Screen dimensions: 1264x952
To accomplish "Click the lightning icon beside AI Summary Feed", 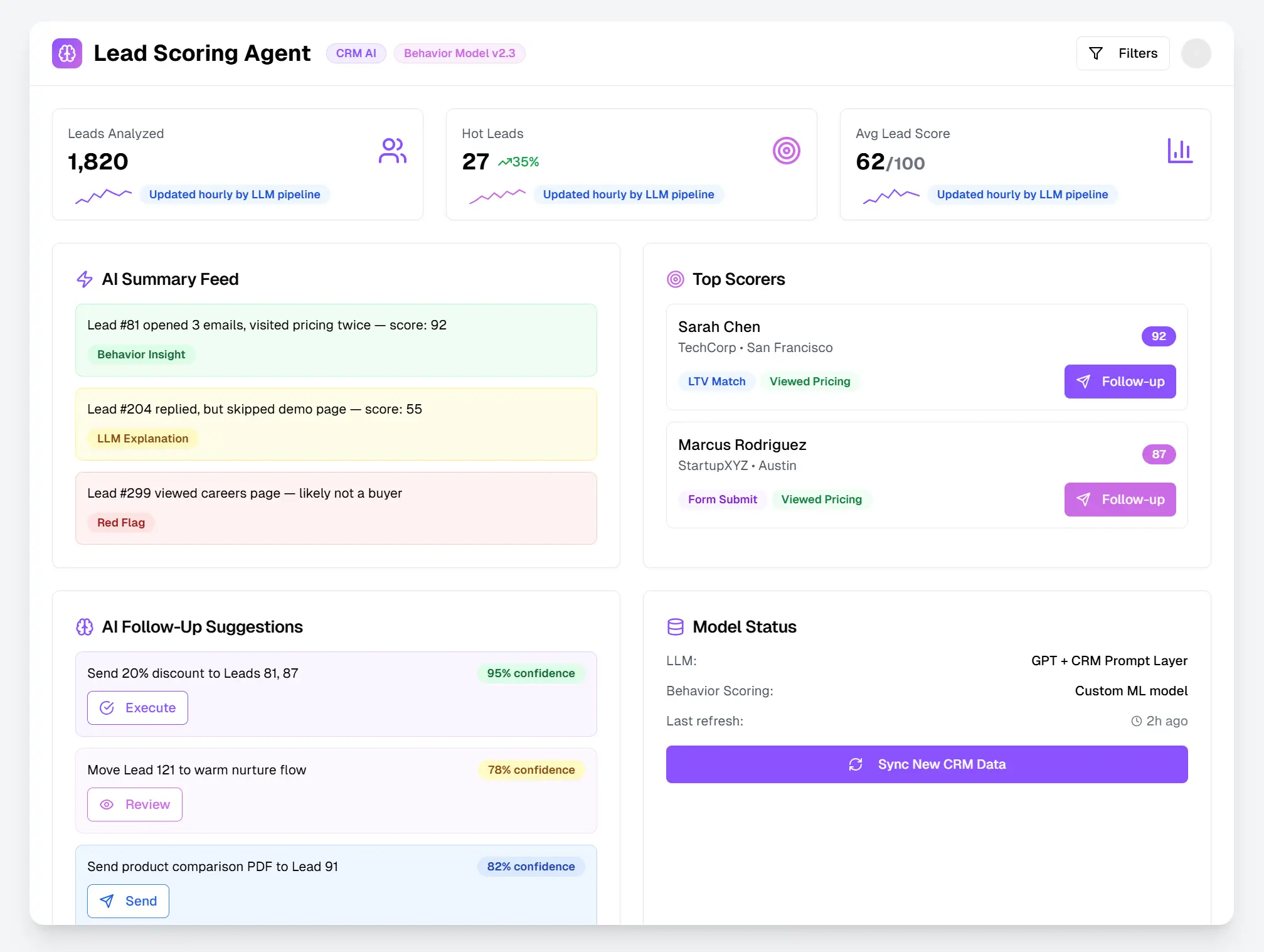I will (x=85, y=279).
